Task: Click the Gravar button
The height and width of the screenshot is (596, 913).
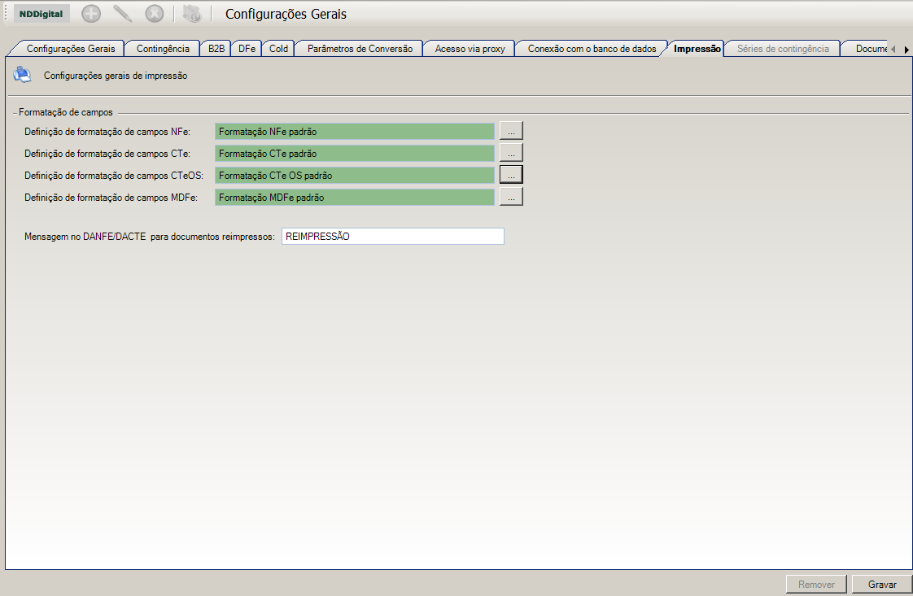Action: point(881,585)
